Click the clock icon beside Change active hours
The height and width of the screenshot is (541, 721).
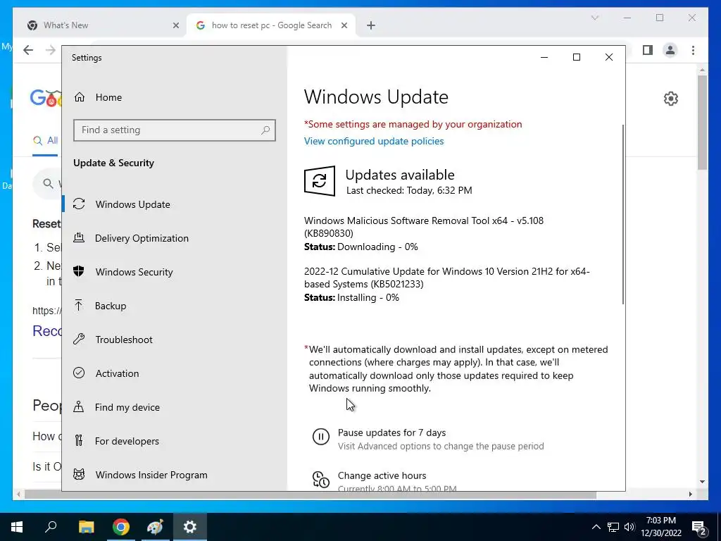(321, 479)
